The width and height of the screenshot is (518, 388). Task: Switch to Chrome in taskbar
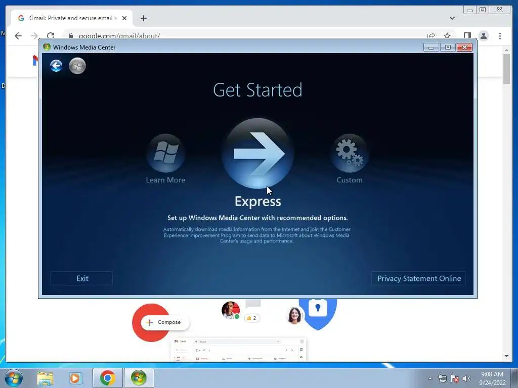tap(108, 378)
